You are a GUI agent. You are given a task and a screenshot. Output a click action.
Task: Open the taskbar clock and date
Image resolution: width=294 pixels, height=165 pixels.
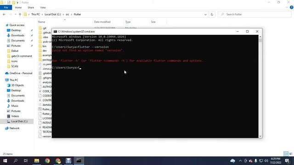276,161
